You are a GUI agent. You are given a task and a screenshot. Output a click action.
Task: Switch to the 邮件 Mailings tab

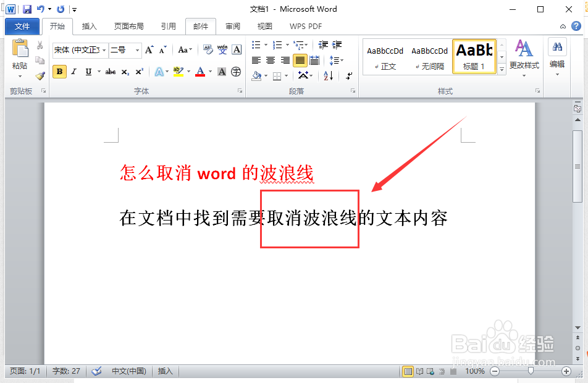point(201,27)
